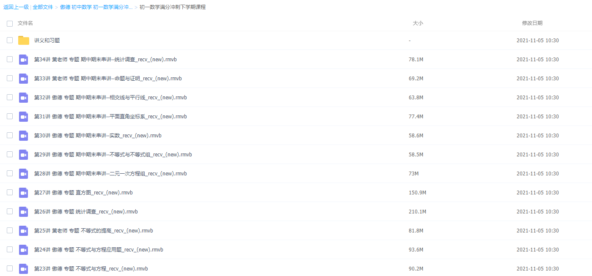592x276 pixels.
Task: Click video icon for 第31讲 平面直角坐标系 file
Action: (24, 117)
